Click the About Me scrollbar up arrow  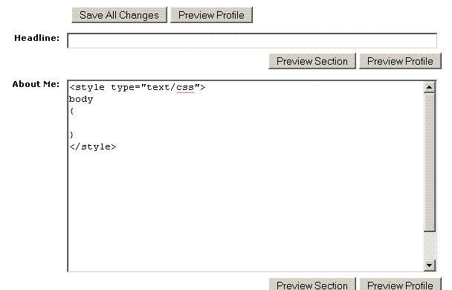point(430,87)
